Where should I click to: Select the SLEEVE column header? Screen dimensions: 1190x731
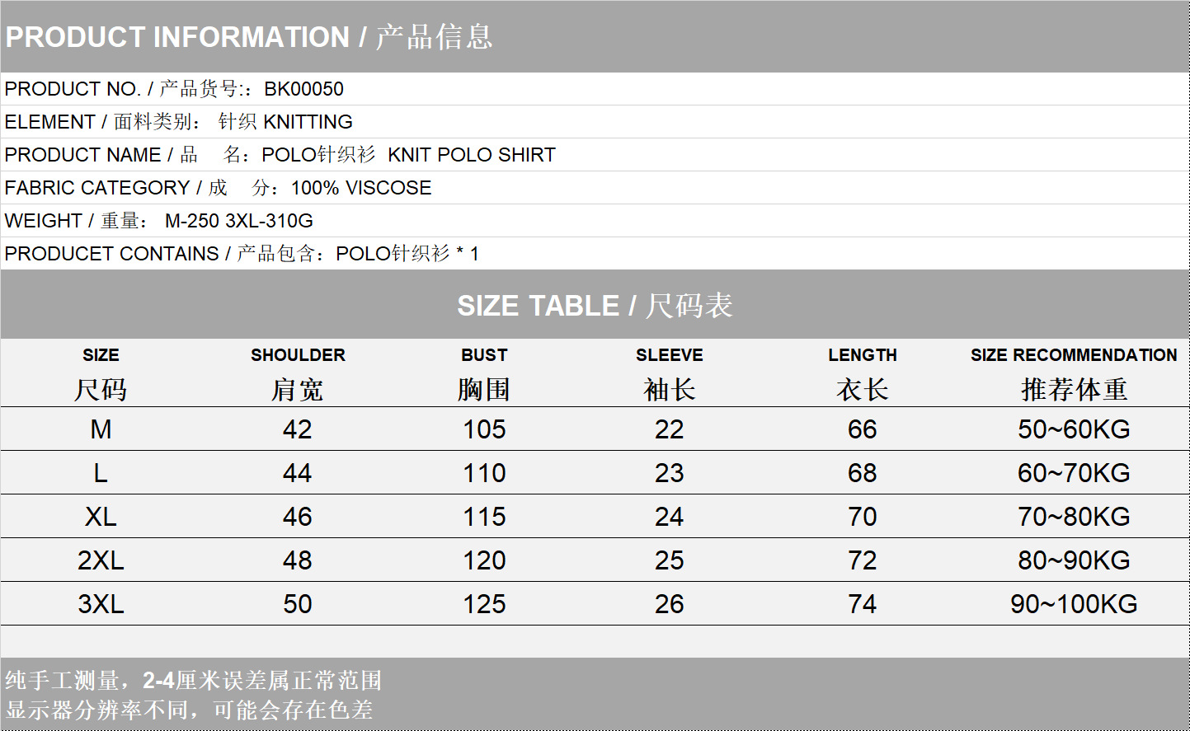tap(669, 355)
